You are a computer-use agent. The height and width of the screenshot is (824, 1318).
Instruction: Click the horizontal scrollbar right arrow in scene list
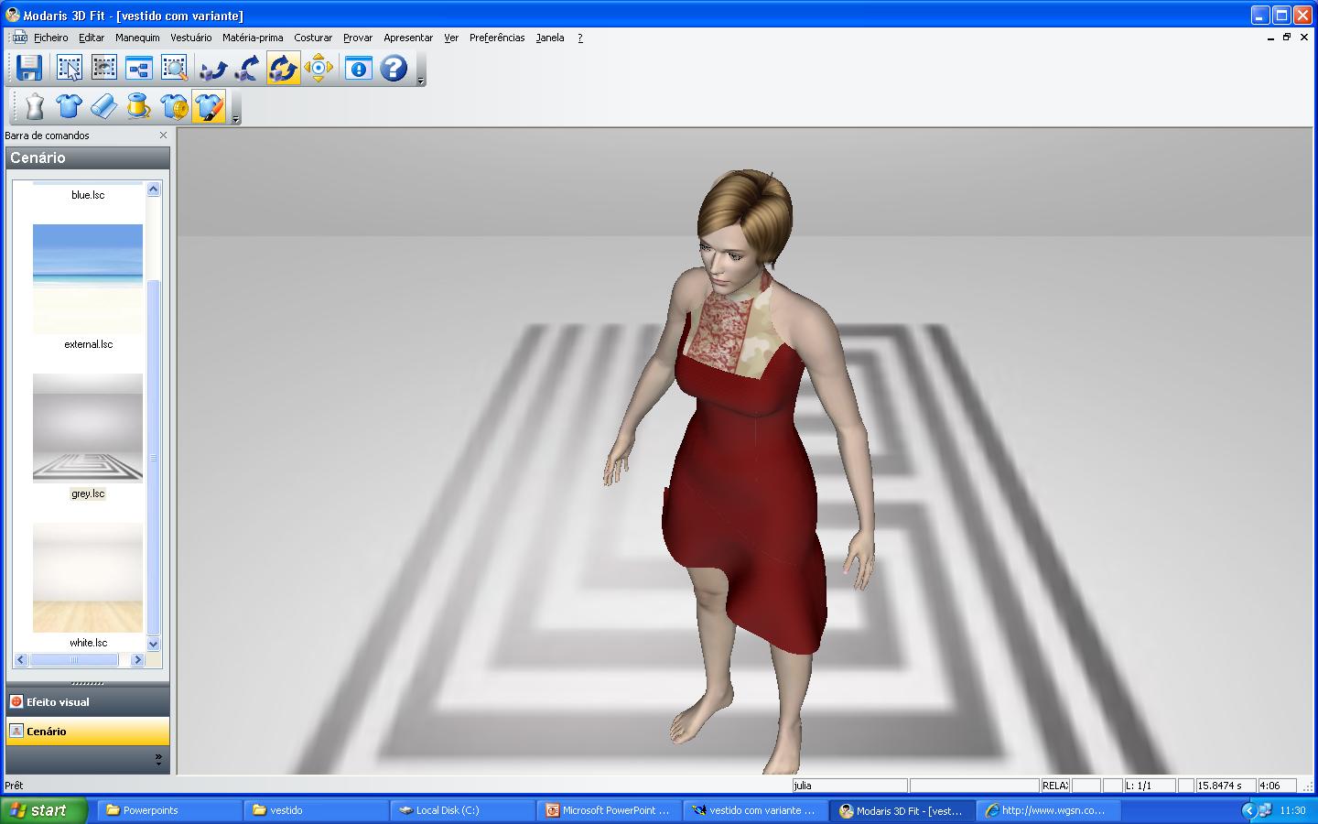(137, 660)
